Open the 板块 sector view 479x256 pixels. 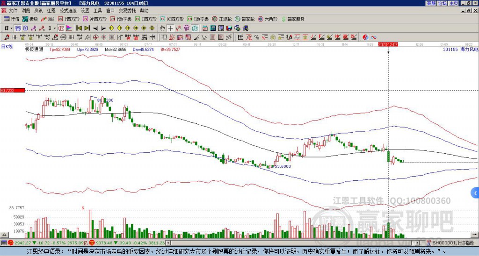30,19
